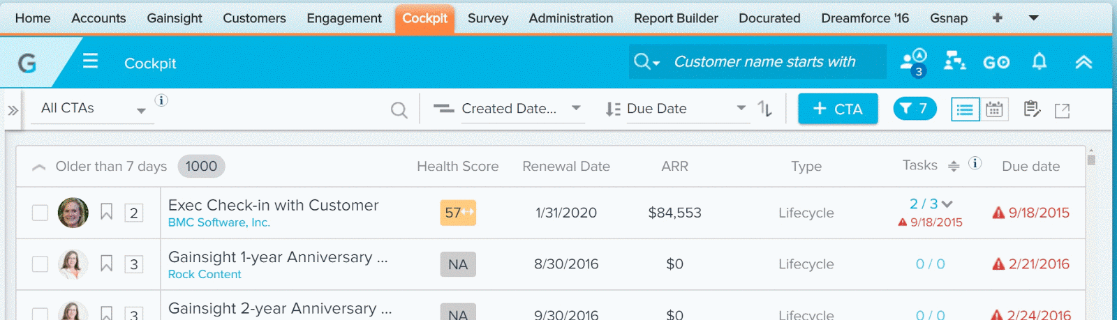Image resolution: width=1117 pixels, height=320 pixels.
Task: Open the hierarchy sitemap icon
Action: coord(954,62)
